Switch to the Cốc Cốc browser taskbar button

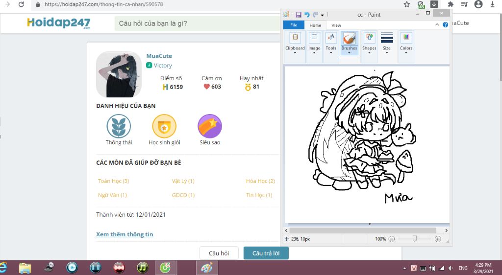pos(165,268)
